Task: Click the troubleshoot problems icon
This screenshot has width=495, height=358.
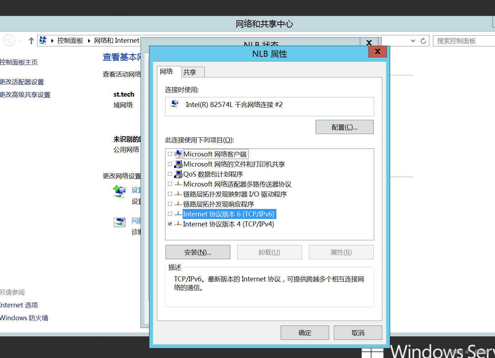Action: [x=120, y=221]
